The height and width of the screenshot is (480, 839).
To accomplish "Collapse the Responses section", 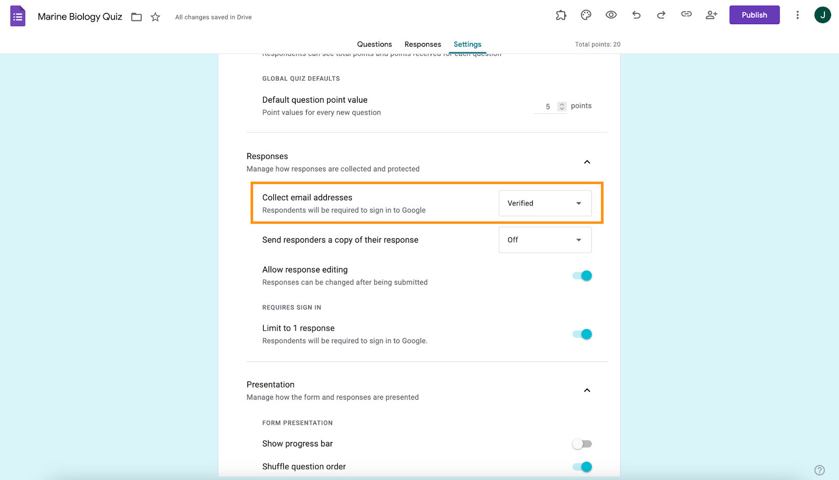I will 587,162.
